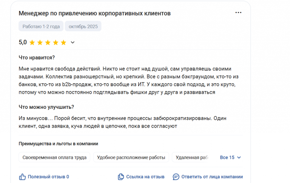Screen dimensions: 290x183
Task: Click the review title "Менеджер по привлечению корпоративных клиентов"
Action: [x=94, y=13]
